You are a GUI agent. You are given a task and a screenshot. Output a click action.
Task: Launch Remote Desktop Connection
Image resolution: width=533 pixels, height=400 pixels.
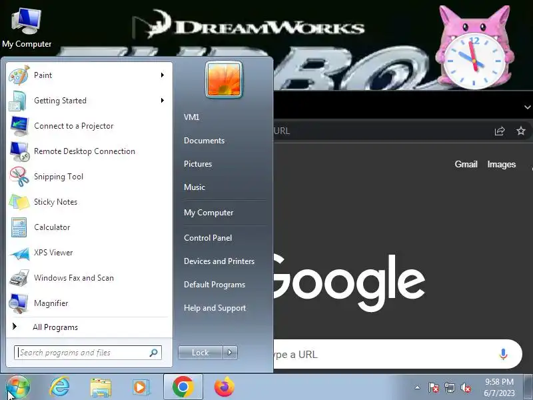pyautogui.click(x=89, y=151)
